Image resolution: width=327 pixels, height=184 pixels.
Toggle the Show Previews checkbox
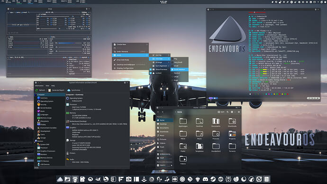151,69
